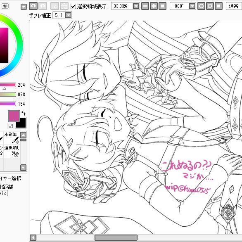Viewport: 242px width, 242px height.
Task: Open the small dropdown arrow left of Undo
Action: coord(24,7)
